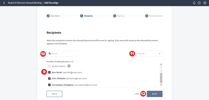Open Board of Directors Annual Meeting breadcrumb
Image resolution: width=209 pixels, height=100 pixels.
coord(25,3)
